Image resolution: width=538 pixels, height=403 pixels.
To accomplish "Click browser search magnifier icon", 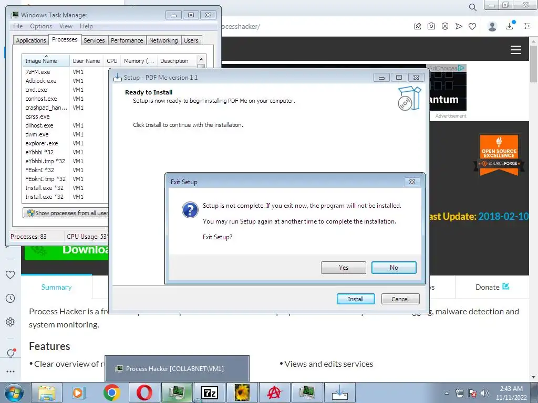I will coord(472,7).
